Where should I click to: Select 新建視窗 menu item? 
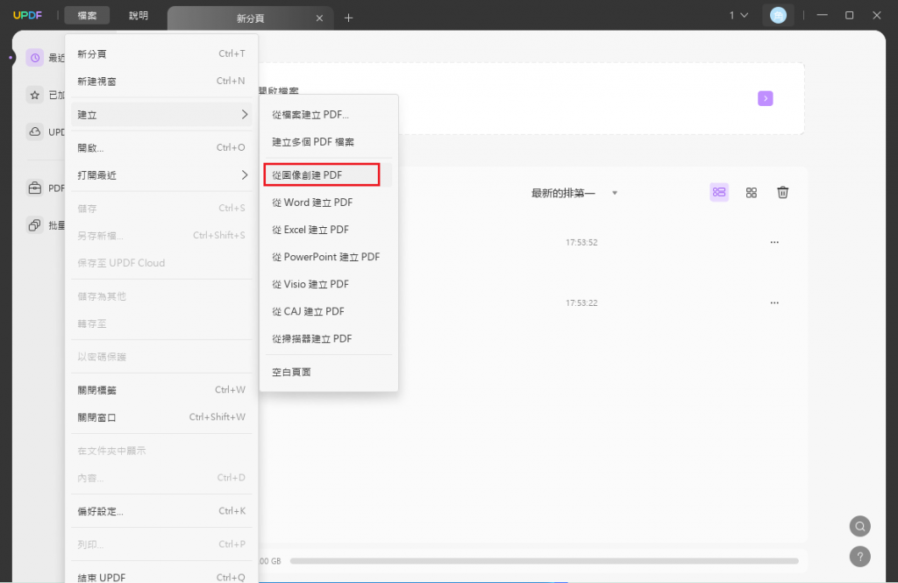161,82
